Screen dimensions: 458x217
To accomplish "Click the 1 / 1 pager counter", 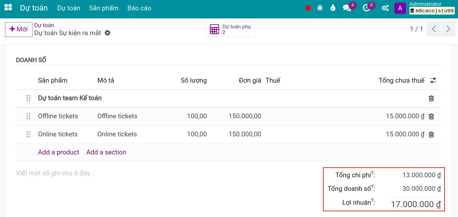I will (416, 29).
